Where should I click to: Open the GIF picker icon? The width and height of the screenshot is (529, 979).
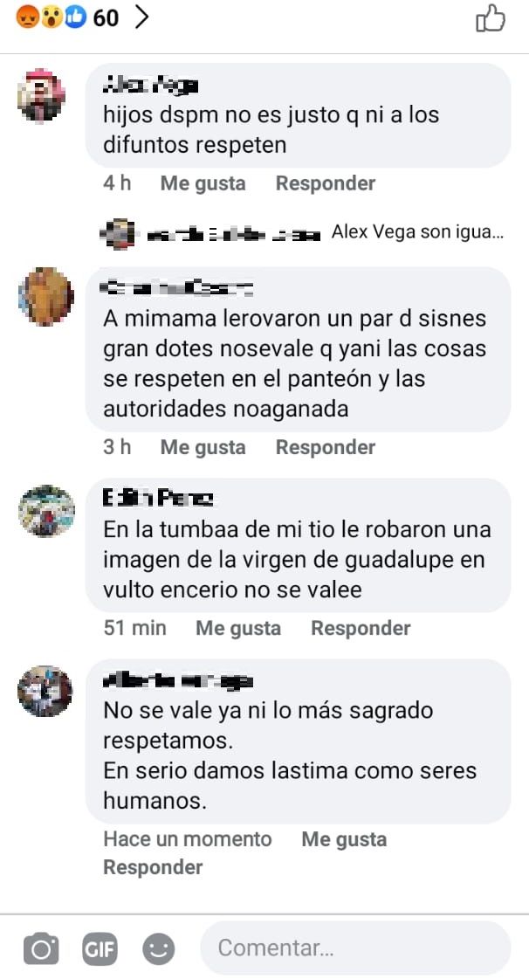(x=100, y=949)
